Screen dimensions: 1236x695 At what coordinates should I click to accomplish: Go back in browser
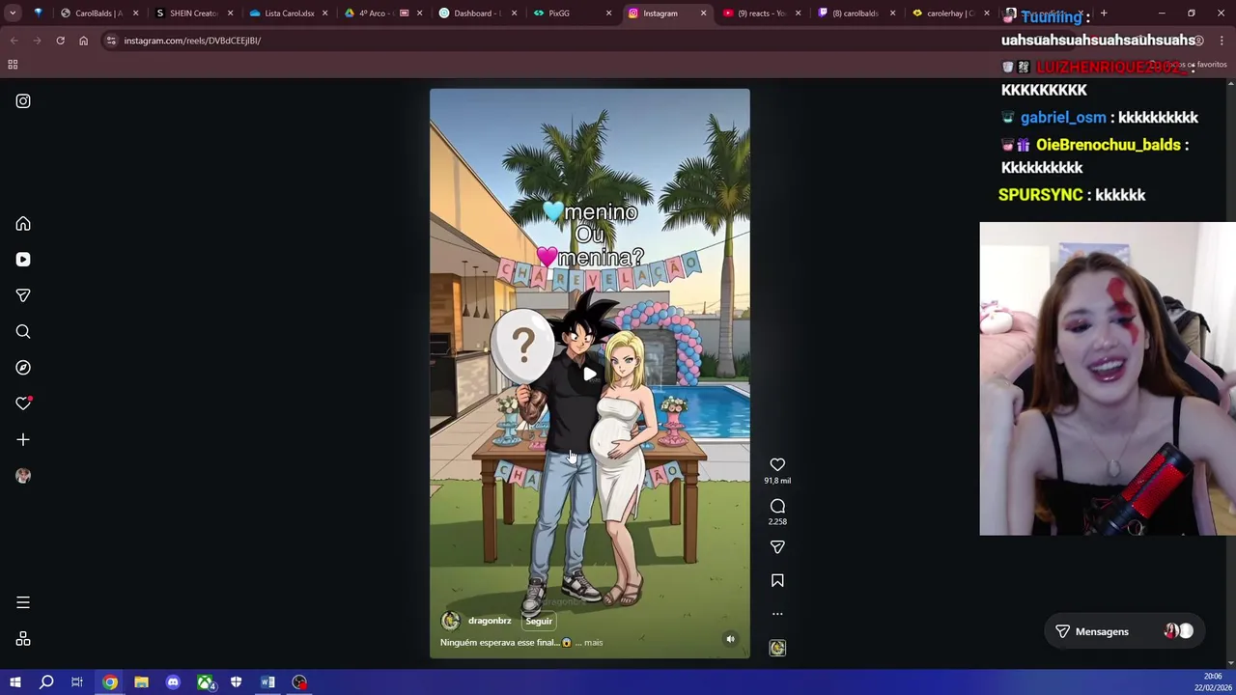[x=14, y=41]
